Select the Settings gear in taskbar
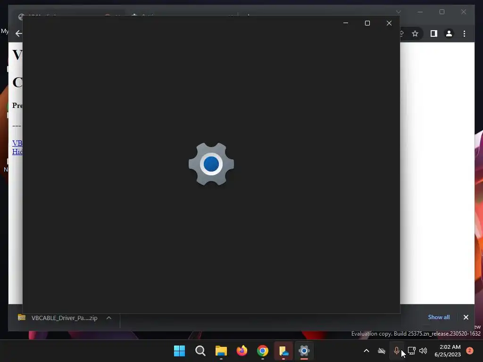Image resolution: width=483 pixels, height=362 pixels. click(x=304, y=351)
